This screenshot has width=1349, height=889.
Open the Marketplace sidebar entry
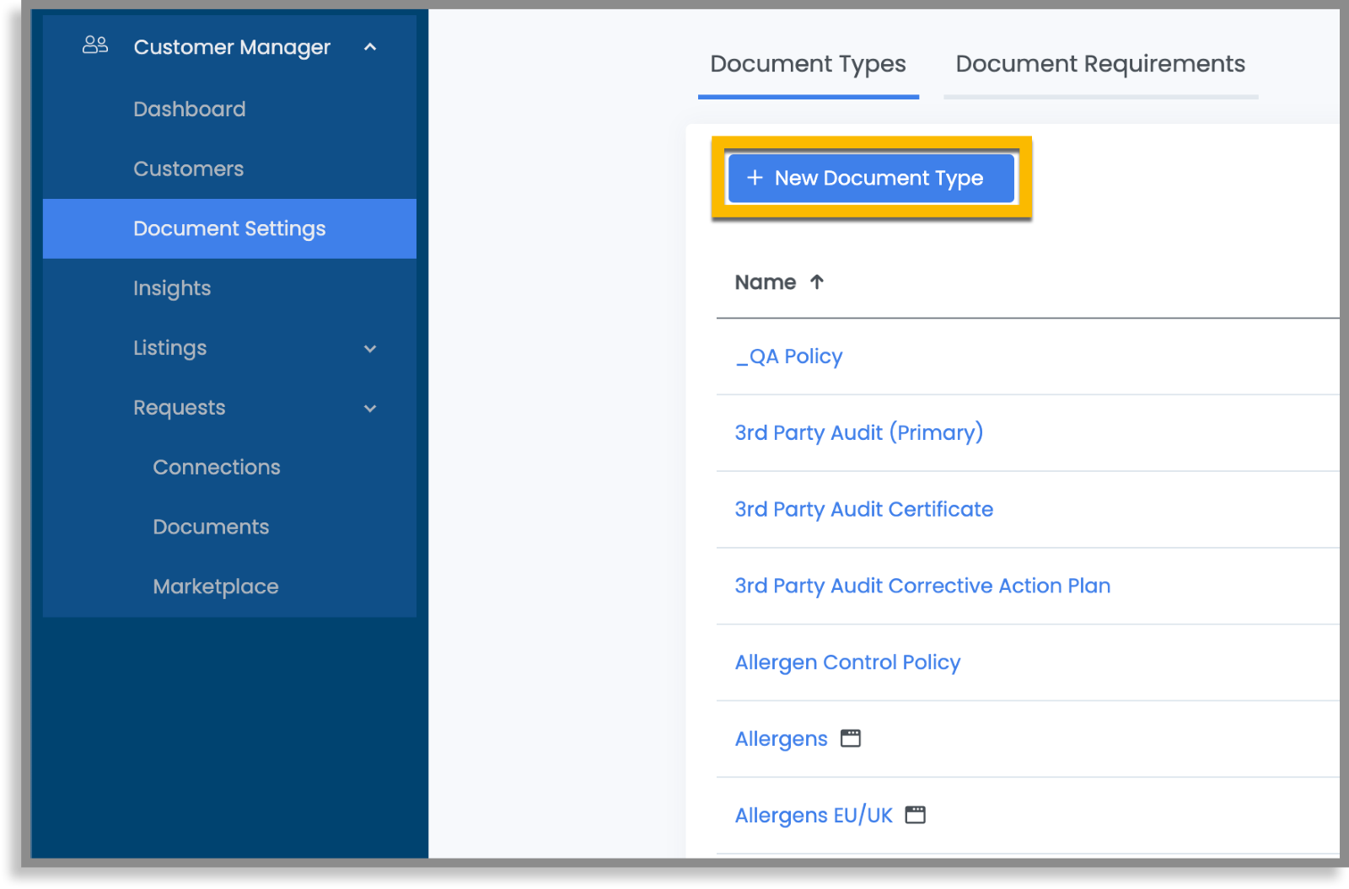click(x=216, y=586)
